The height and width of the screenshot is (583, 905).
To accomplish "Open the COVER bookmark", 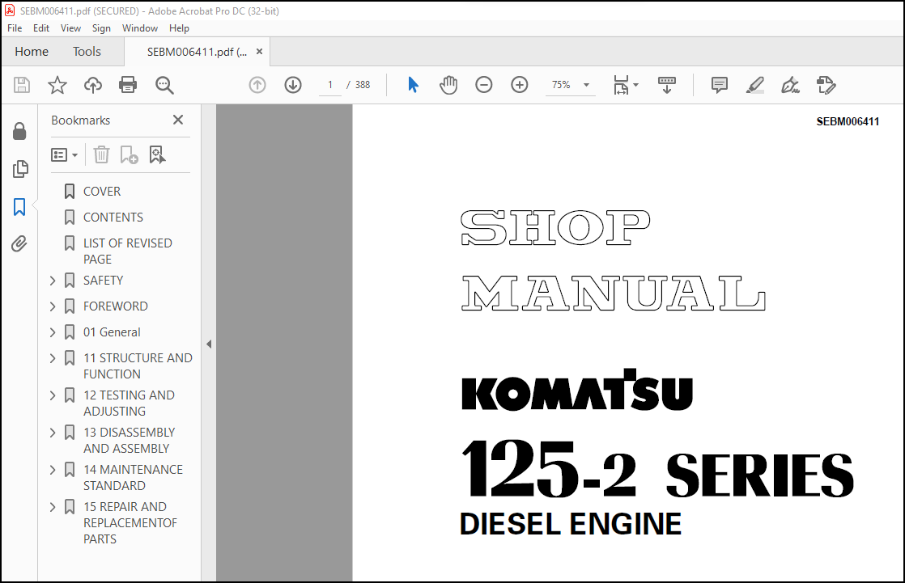I will [101, 192].
